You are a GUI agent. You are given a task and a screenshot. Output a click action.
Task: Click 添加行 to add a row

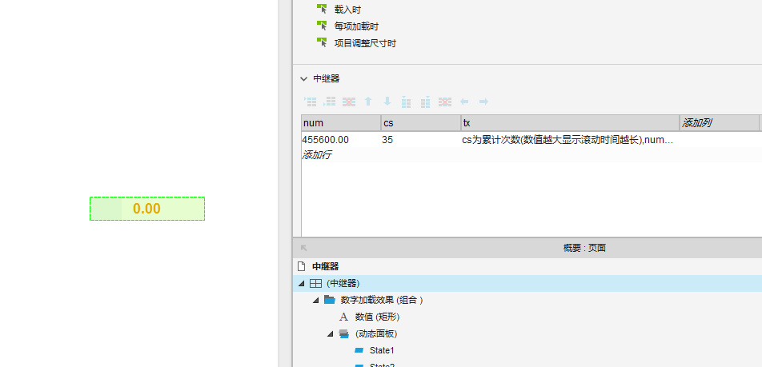tap(317, 155)
